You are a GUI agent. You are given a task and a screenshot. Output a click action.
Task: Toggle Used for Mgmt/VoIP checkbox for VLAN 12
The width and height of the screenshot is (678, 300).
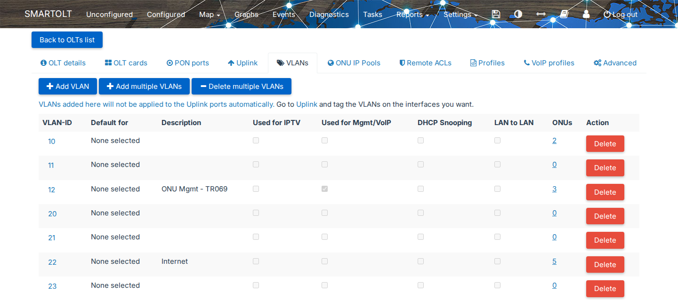click(x=324, y=189)
